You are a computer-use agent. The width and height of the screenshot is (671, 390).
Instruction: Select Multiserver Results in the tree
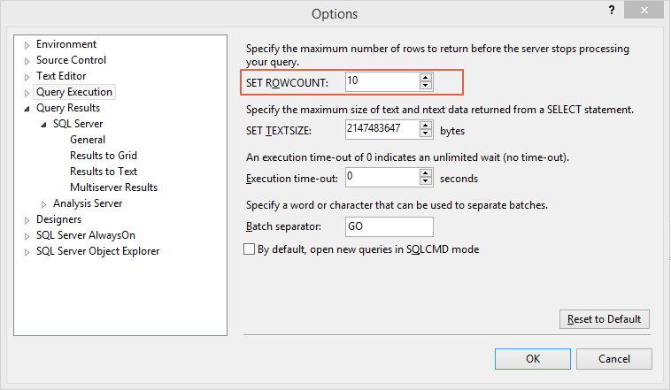coord(114,187)
